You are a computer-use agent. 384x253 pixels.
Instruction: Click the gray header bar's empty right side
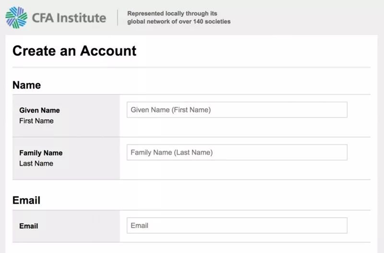tap(319, 18)
